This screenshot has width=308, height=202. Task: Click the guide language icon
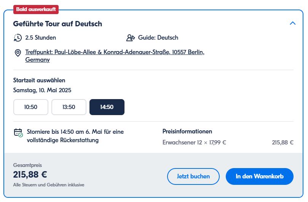(131, 38)
